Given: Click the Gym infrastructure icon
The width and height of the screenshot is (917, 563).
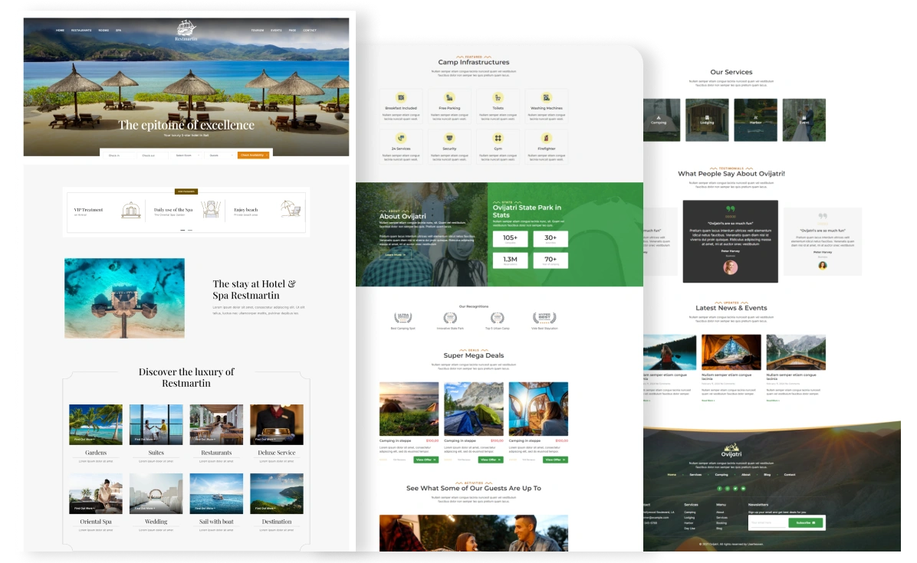Looking at the screenshot, I should (498, 138).
